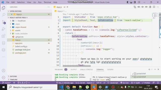Viewport: 161px width, 90px height.
Task: Click Ln 2, Col 34 cursor position
Action: click(80, 83)
